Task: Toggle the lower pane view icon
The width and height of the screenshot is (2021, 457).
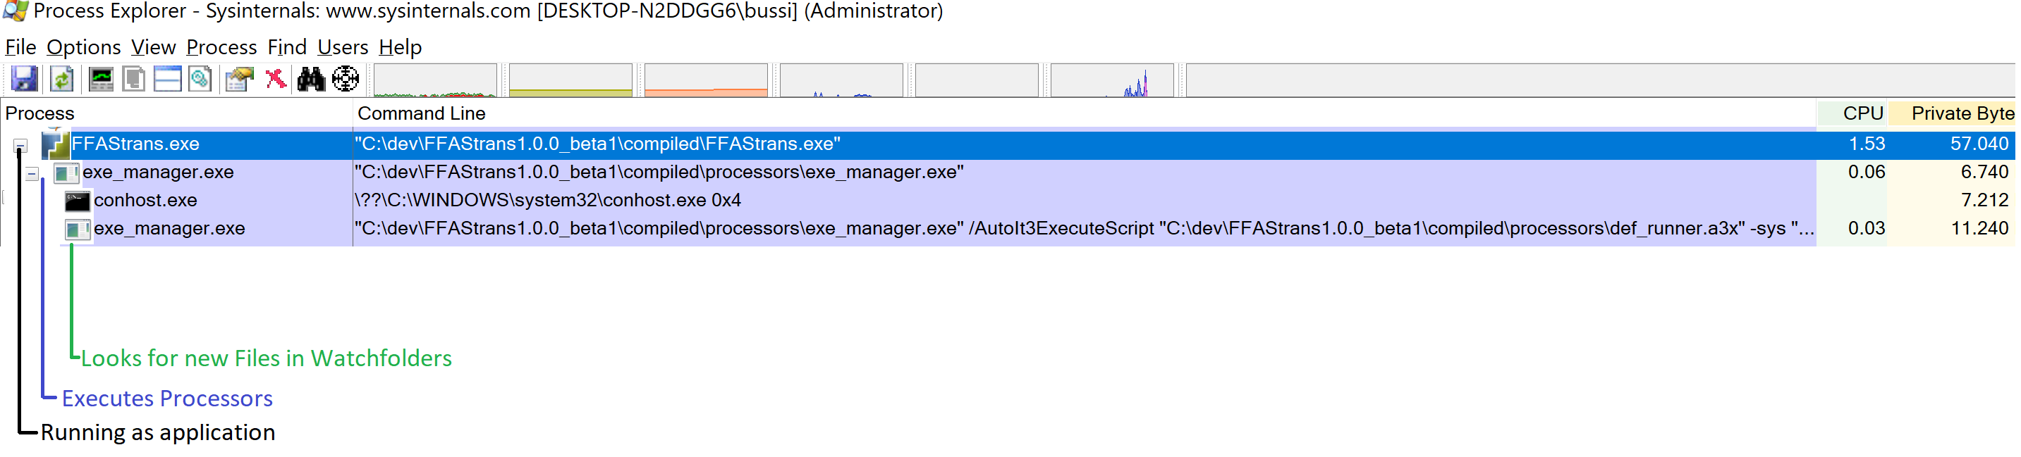Action: click(x=167, y=79)
